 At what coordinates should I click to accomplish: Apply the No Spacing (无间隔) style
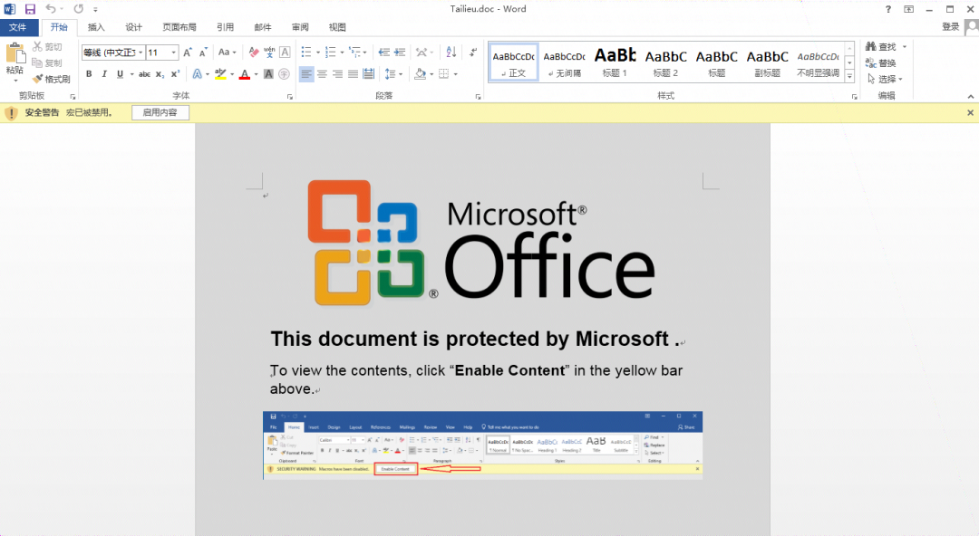pyautogui.click(x=565, y=62)
